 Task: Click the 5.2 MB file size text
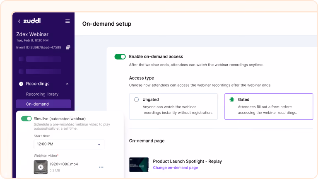(x=55, y=170)
